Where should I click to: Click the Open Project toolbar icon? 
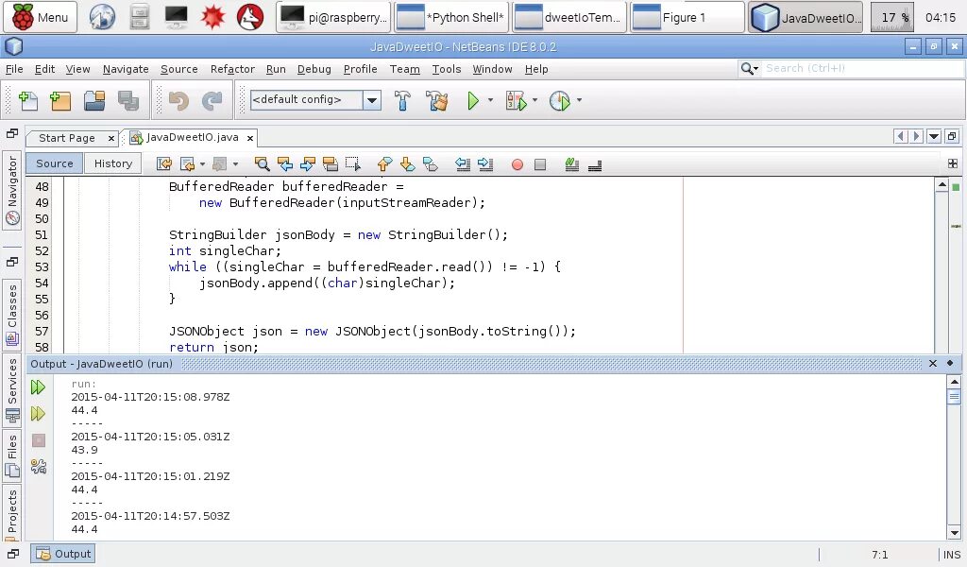(x=93, y=100)
